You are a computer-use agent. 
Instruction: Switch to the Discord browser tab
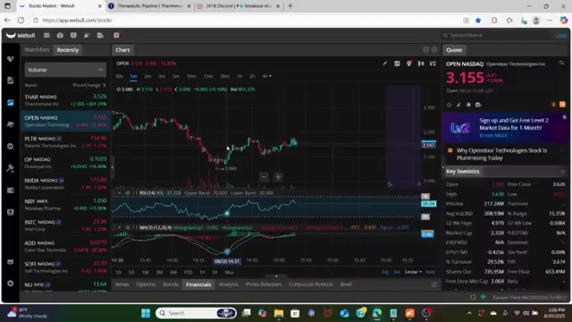click(239, 6)
